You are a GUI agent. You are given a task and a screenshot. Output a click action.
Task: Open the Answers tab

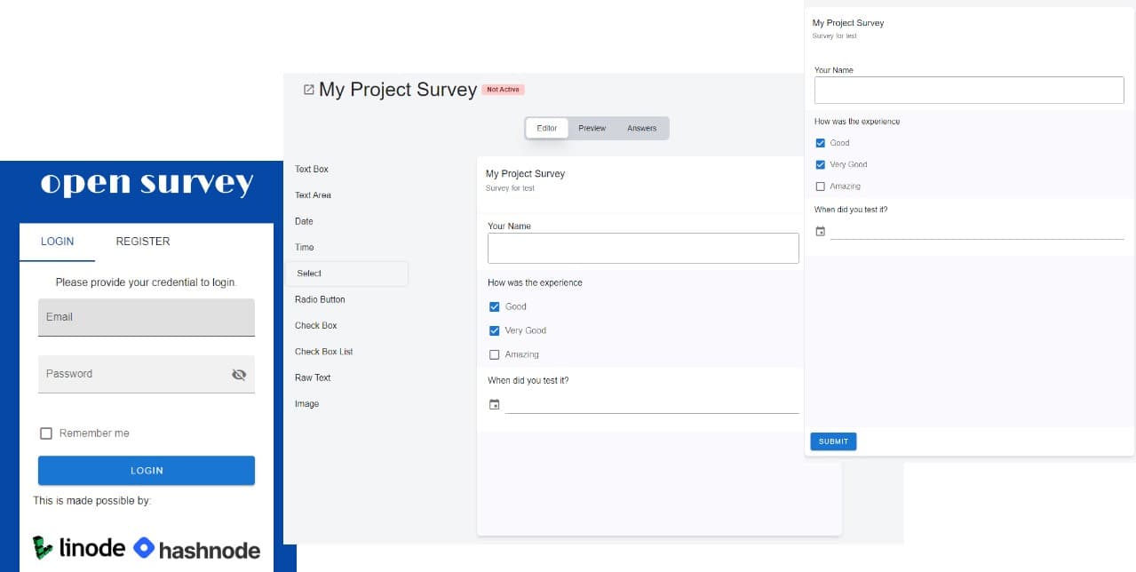[x=641, y=128]
